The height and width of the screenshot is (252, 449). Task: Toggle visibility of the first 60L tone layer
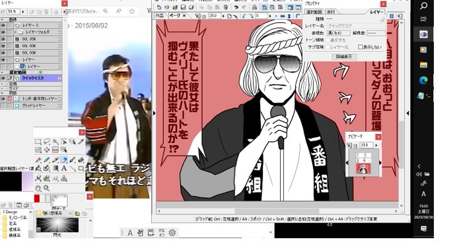point(3,39)
